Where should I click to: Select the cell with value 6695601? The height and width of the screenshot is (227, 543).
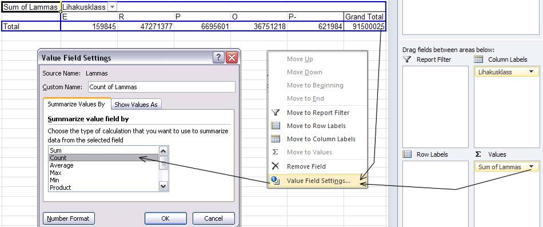pyautogui.click(x=202, y=26)
